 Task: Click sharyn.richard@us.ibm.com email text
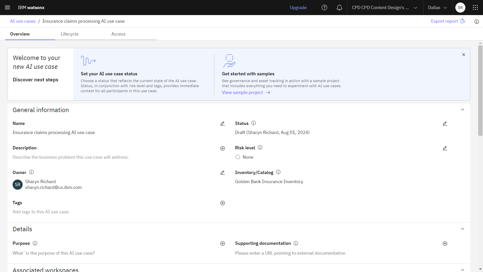pos(53,187)
